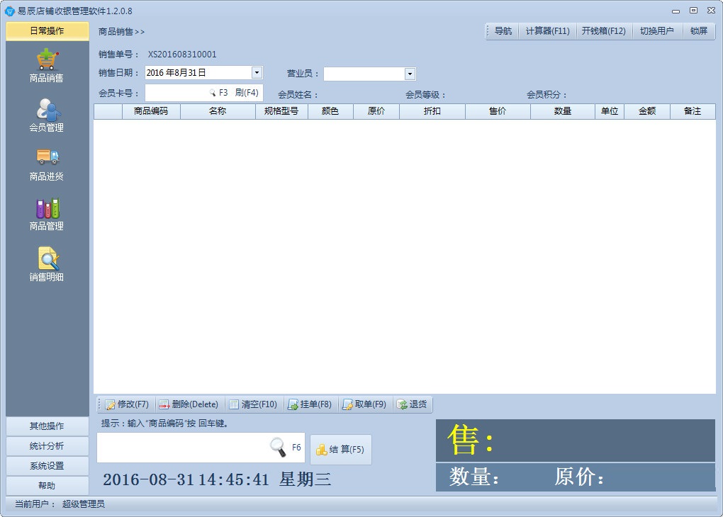Click the 单位 column header

pos(610,111)
